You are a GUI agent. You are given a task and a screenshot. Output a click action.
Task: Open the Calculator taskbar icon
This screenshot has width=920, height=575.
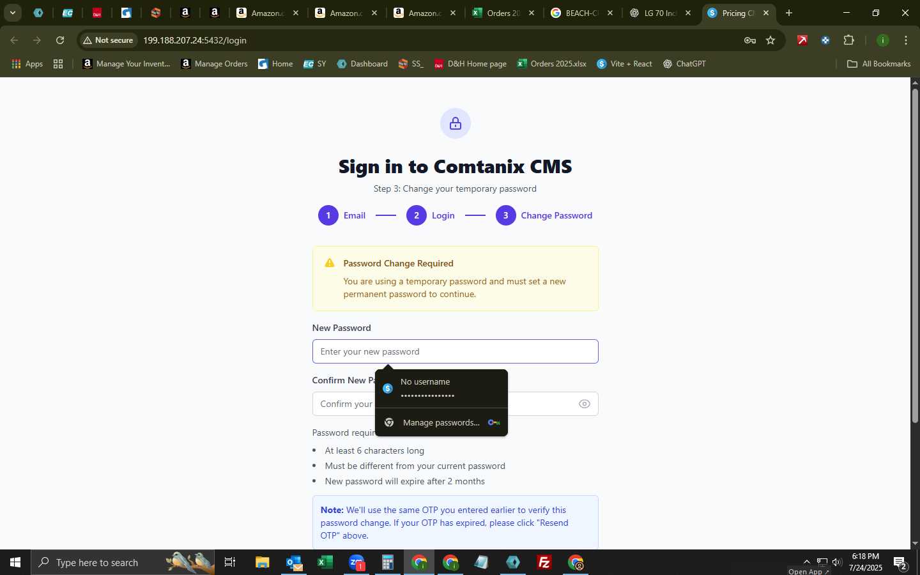[x=388, y=562]
